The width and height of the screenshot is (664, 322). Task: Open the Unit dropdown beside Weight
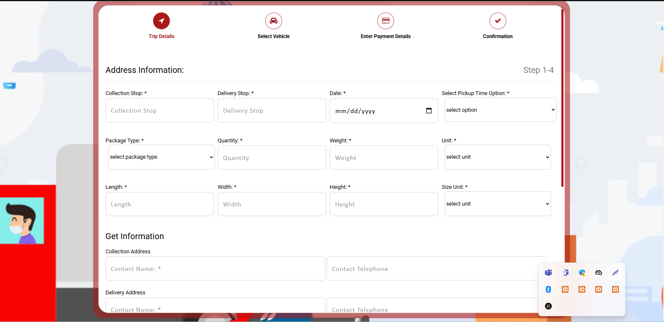pos(497,157)
